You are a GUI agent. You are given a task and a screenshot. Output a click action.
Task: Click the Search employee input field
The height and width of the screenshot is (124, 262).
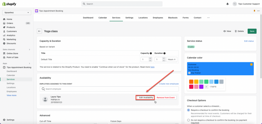click(x=109, y=89)
